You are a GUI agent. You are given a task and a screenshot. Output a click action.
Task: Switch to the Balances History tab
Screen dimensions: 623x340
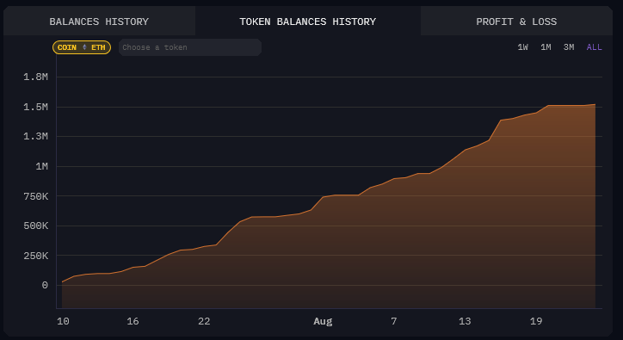point(99,22)
